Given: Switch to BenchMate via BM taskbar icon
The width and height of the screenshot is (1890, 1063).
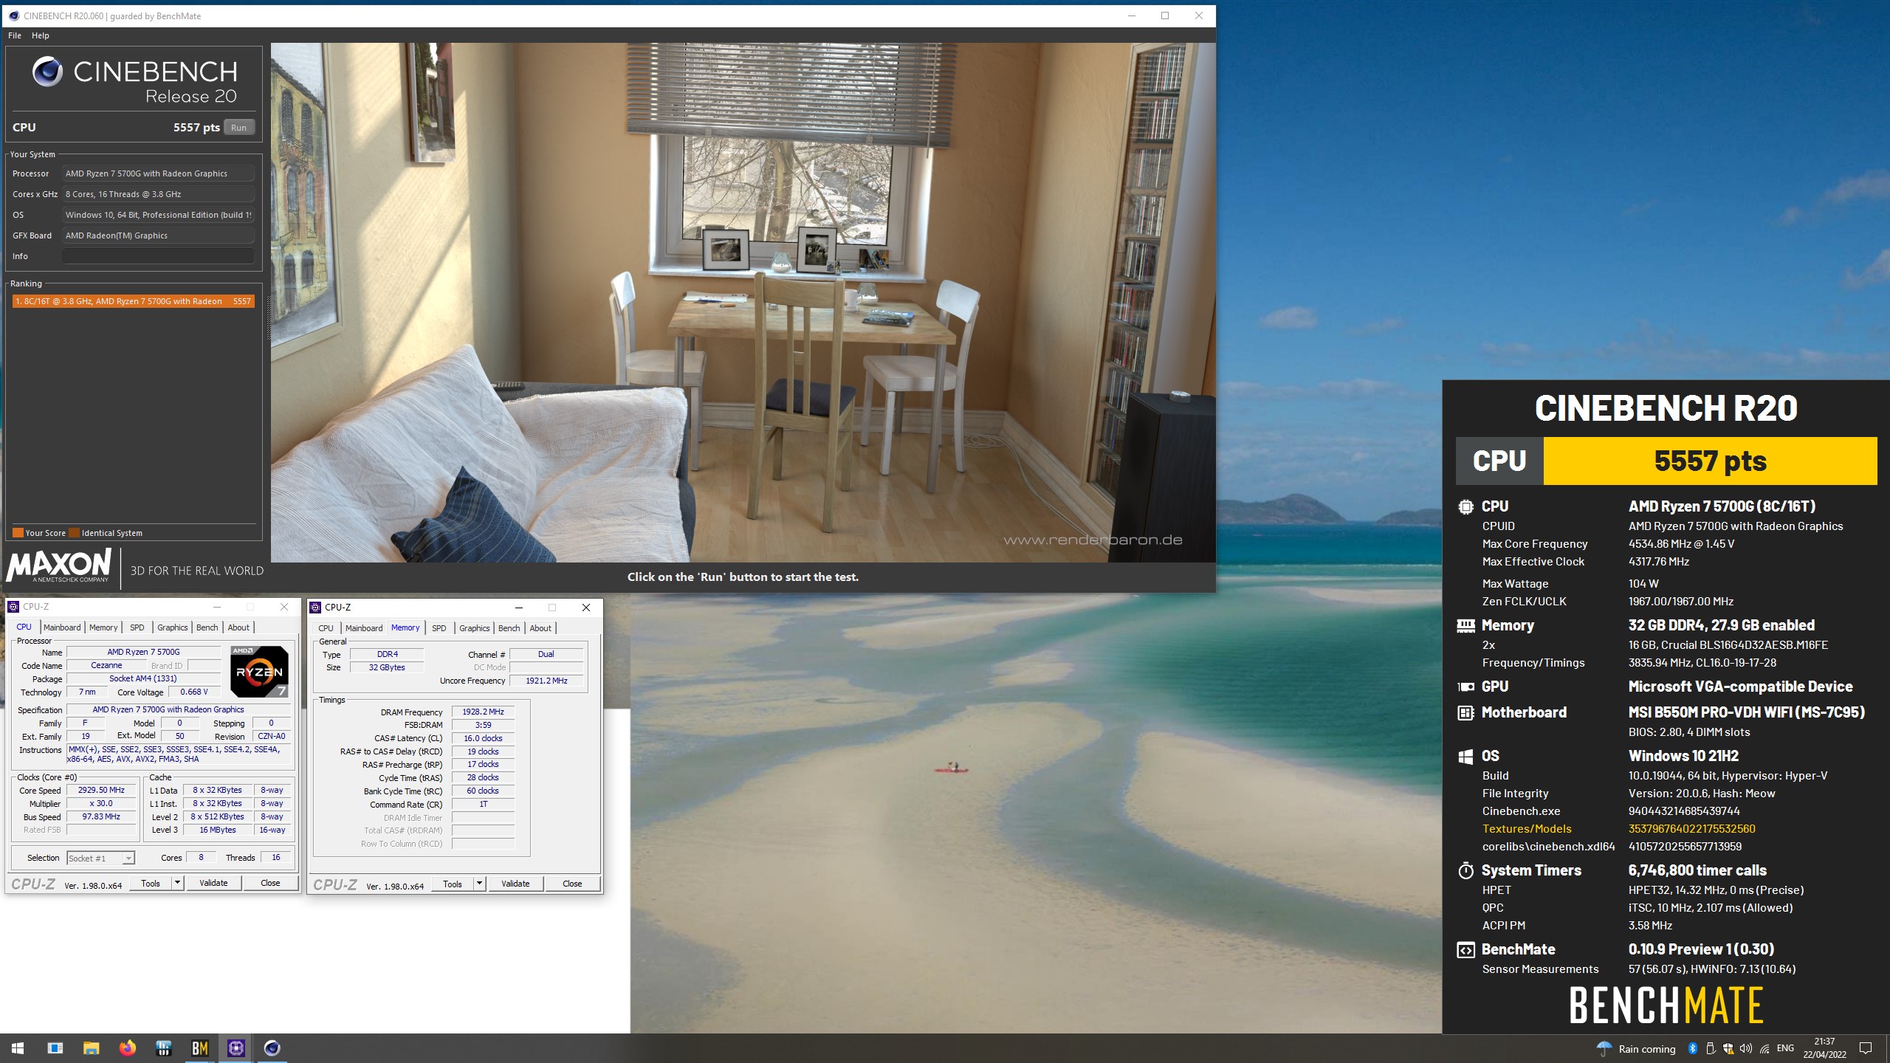Looking at the screenshot, I should pos(200,1048).
